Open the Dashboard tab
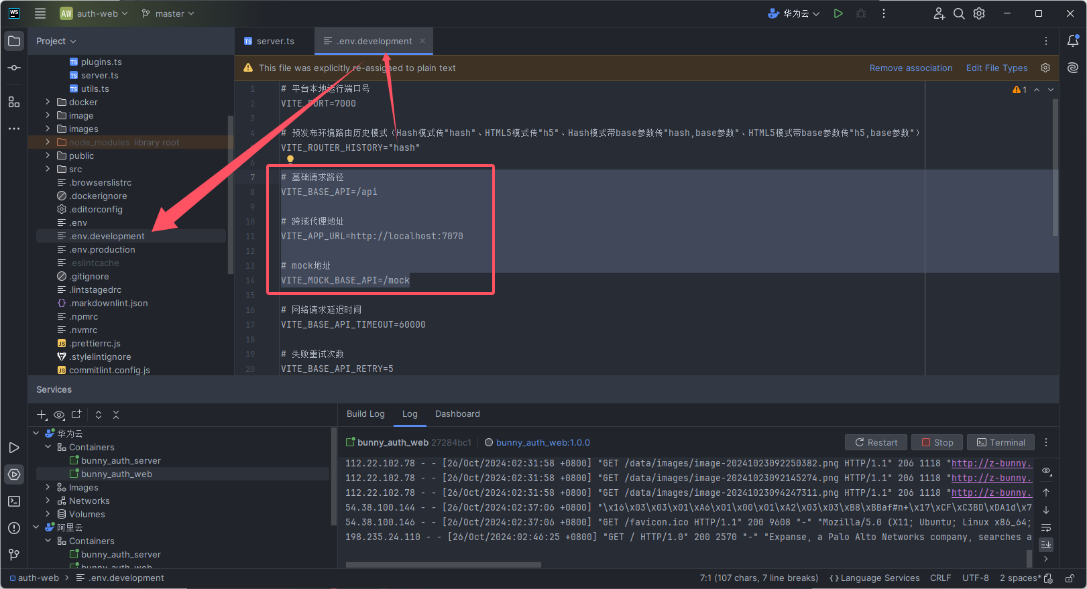Viewport: 1087px width, 589px height. [457, 414]
